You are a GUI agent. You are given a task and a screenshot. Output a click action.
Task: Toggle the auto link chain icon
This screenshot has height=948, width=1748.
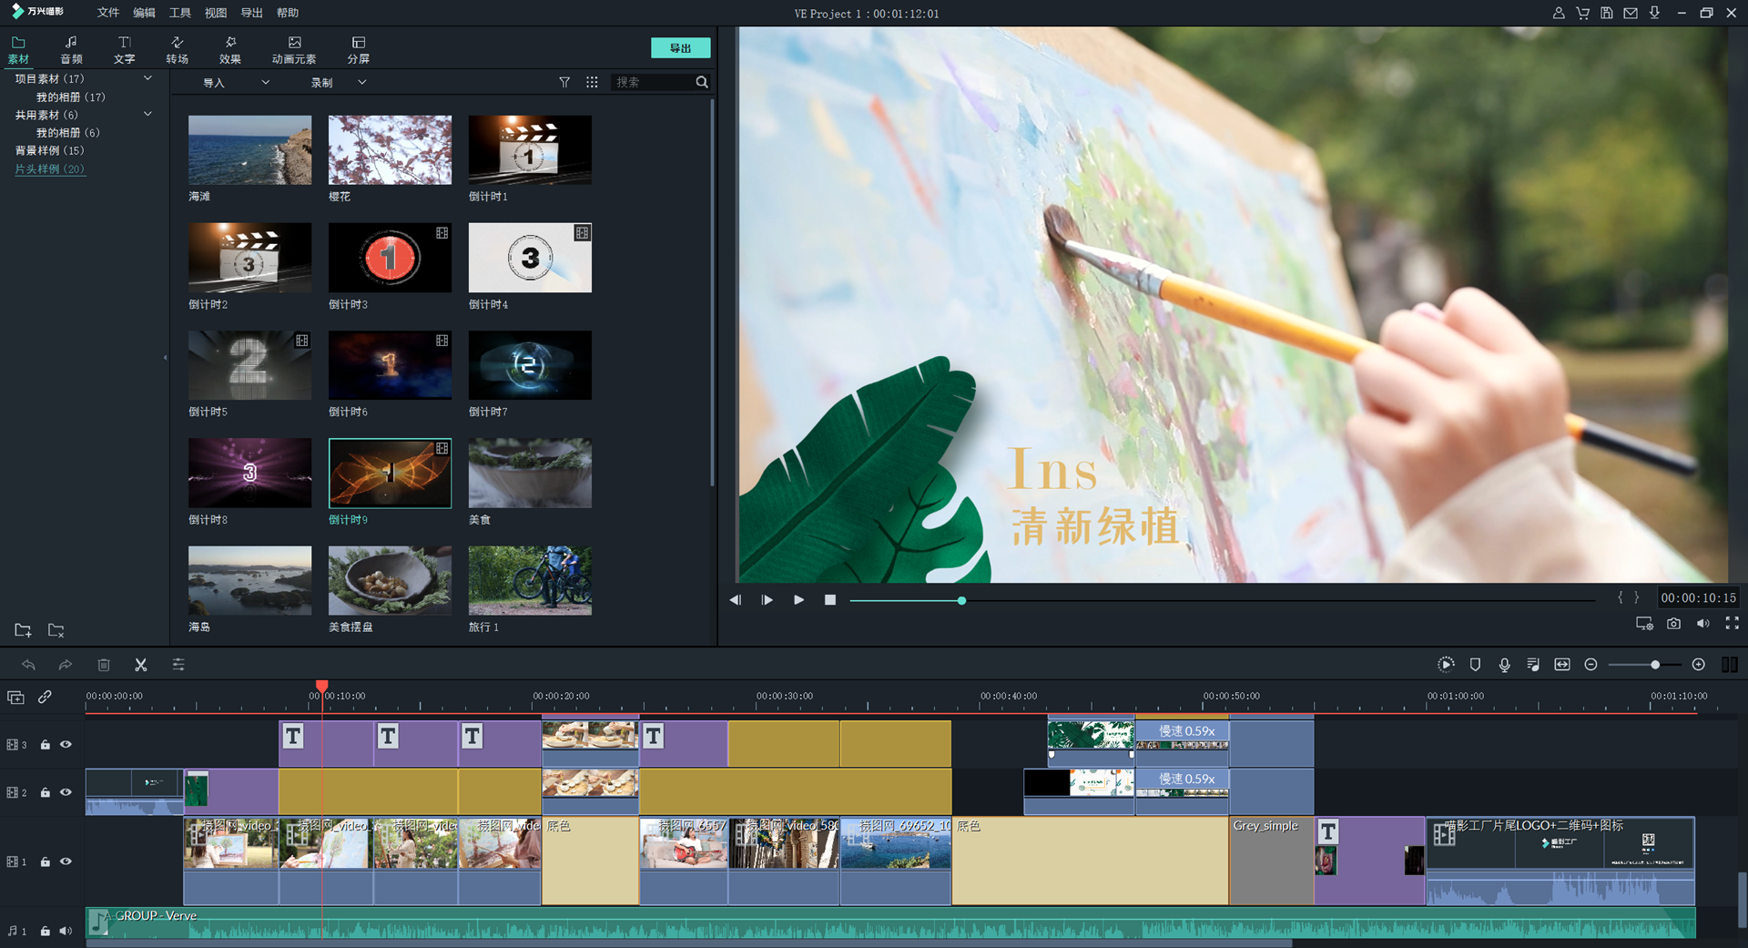pyautogui.click(x=45, y=698)
